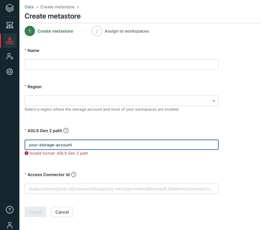Click the Help question mark icon

point(10,209)
